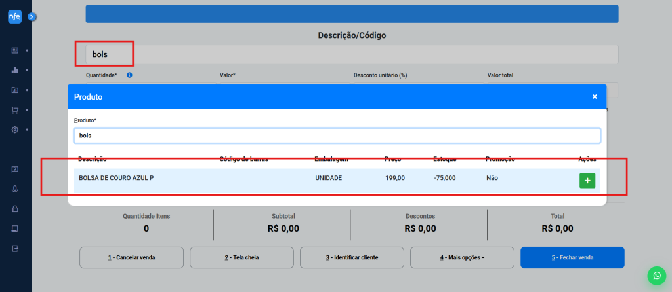Viewport: 672px width, 292px height.
Task: Click the Quantidade info icon
Action: point(129,75)
